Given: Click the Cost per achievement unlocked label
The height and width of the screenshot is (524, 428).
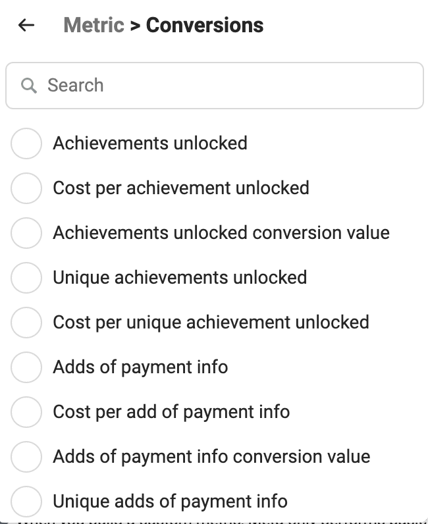Looking at the screenshot, I should point(181,188).
